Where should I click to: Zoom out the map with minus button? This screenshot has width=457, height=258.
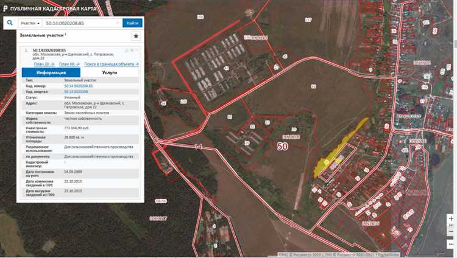(x=451, y=232)
